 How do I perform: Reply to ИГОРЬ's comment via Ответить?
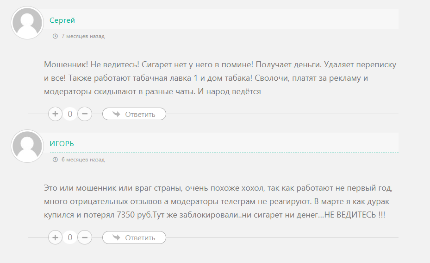tap(134, 237)
